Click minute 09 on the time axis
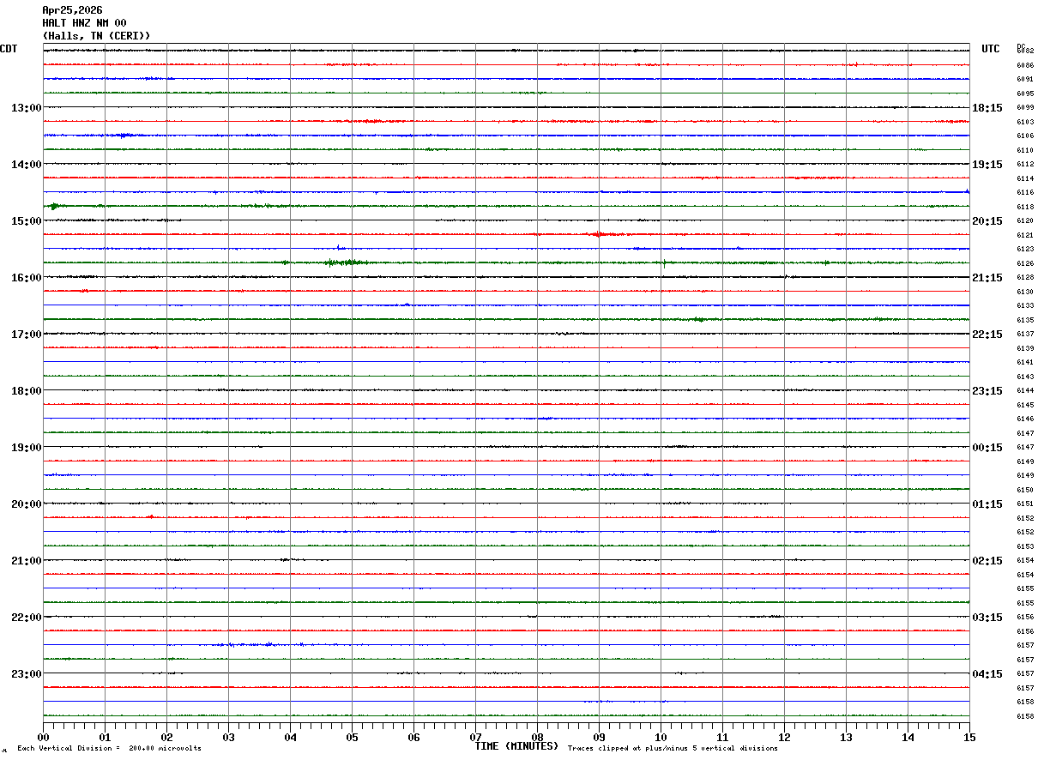Viewport: 1038px width, 760px height. pyautogui.click(x=599, y=737)
